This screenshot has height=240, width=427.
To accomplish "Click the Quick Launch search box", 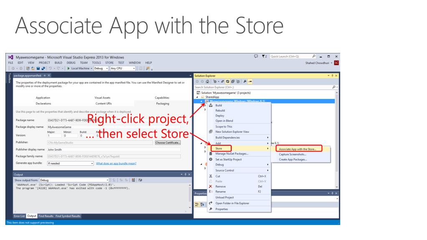I will (x=293, y=56).
